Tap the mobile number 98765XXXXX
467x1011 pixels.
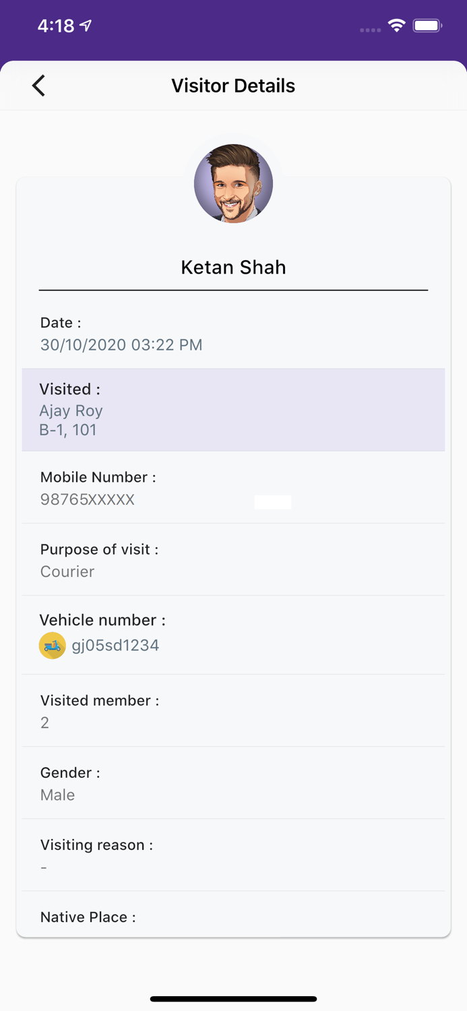[x=88, y=499]
